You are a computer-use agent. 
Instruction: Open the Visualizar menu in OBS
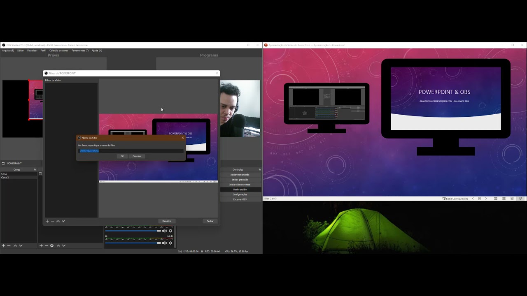click(32, 51)
